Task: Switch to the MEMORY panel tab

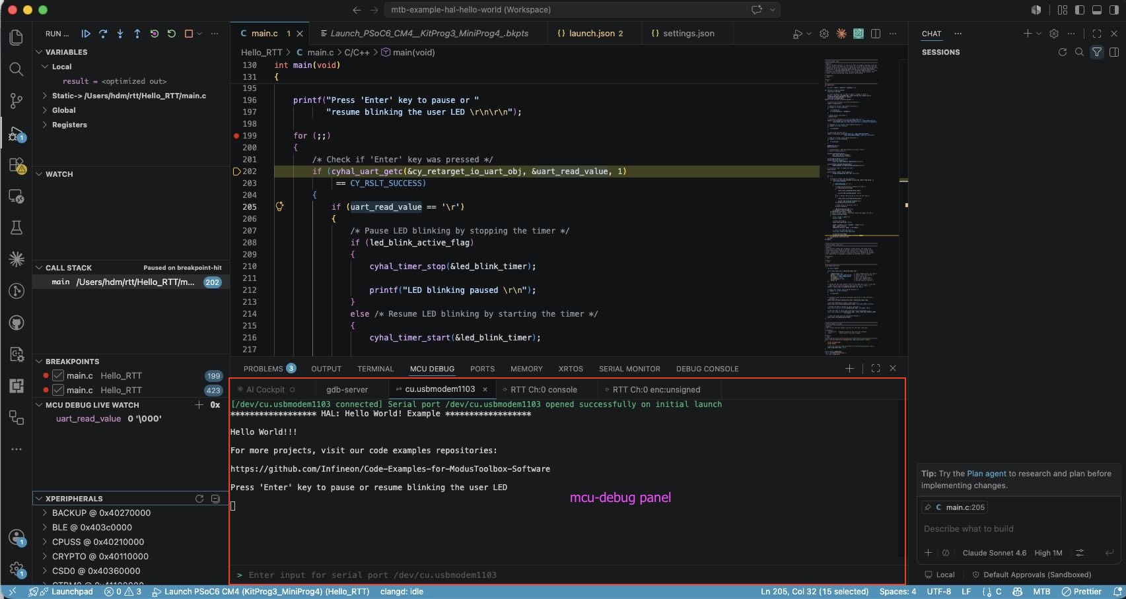Action: click(526, 369)
